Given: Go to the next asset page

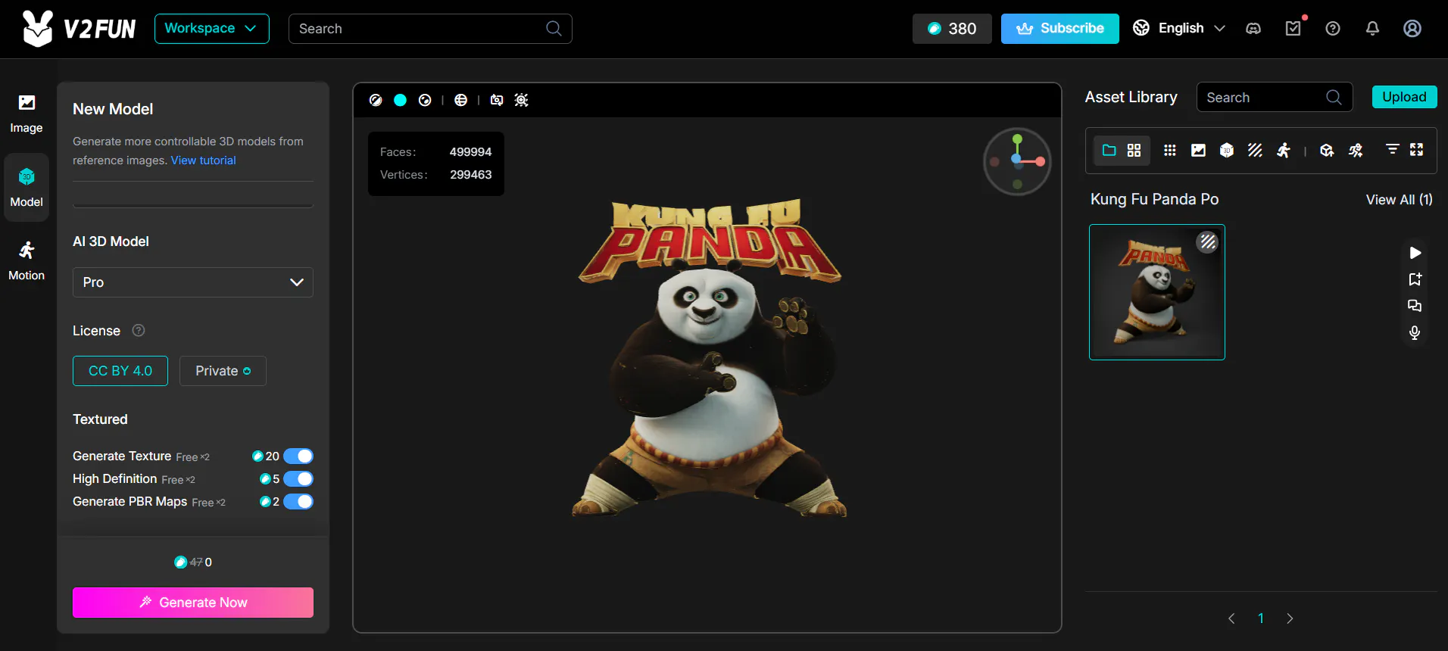Looking at the screenshot, I should pyautogui.click(x=1290, y=618).
